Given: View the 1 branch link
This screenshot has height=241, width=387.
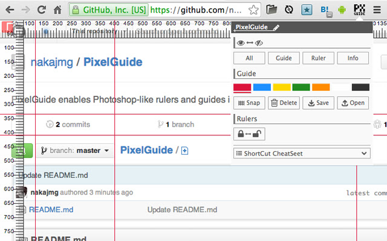Looking at the screenshot, I should point(176,125).
